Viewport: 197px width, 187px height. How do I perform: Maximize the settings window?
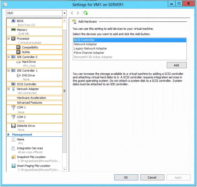[179, 4]
